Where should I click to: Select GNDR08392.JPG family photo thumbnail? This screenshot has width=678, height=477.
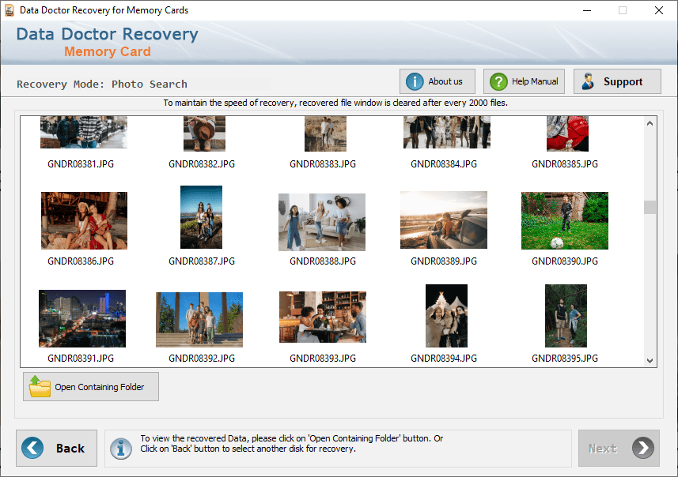(199, 319)
